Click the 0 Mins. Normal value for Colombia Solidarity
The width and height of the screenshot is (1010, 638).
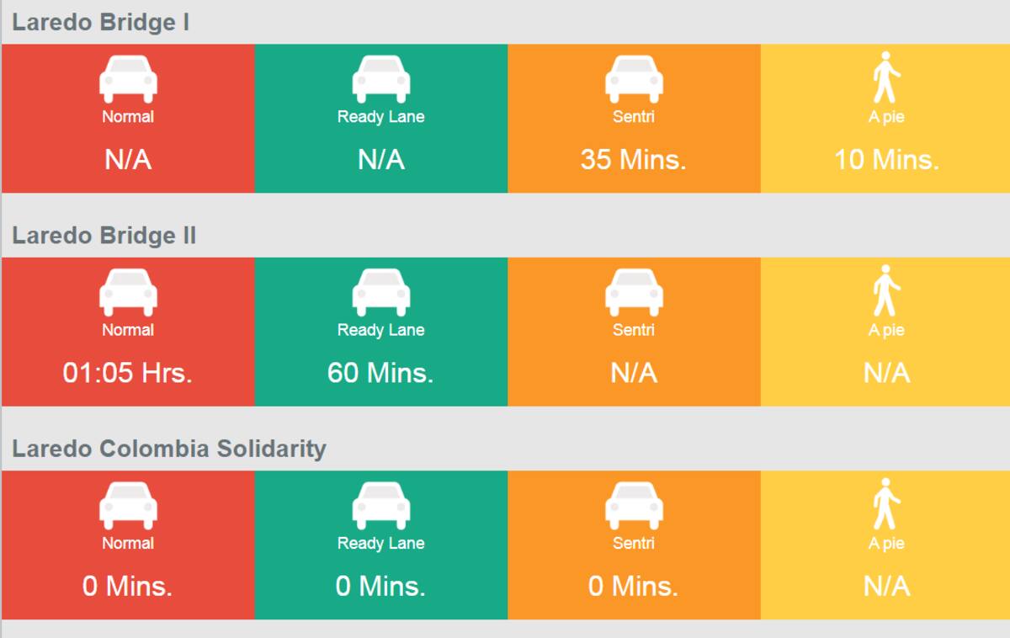tap(128, 586)
